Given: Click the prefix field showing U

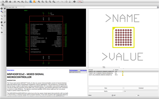Looking at the screenshot, I should coord(141,91).
